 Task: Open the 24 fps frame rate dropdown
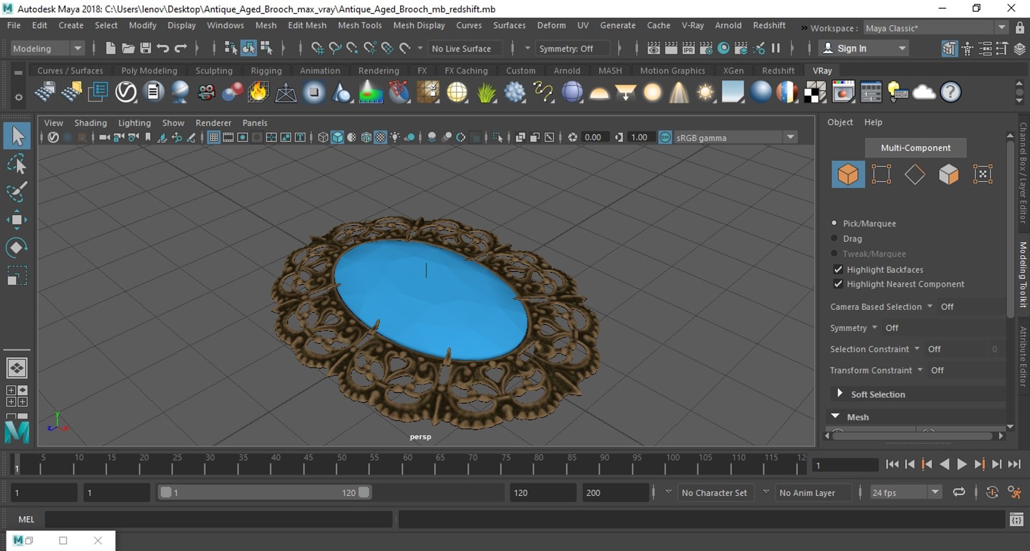coord(906,493)
